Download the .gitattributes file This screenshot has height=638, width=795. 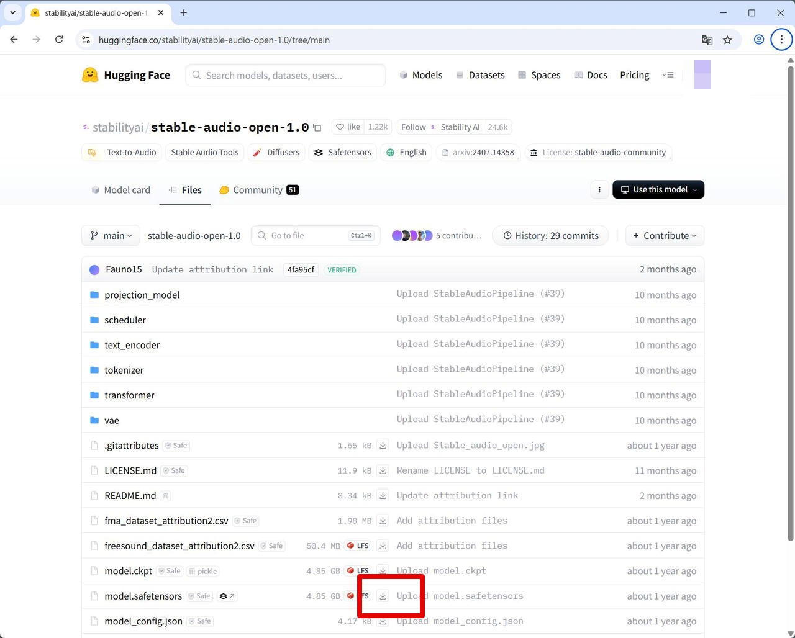pos(383,446)
